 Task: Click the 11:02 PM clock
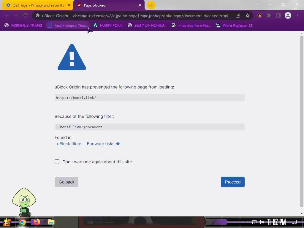276,222
